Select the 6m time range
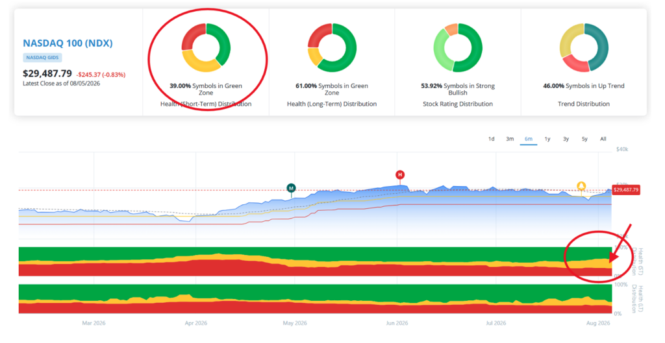The height and width of the screenshot is (343, 665). (529, 139)
